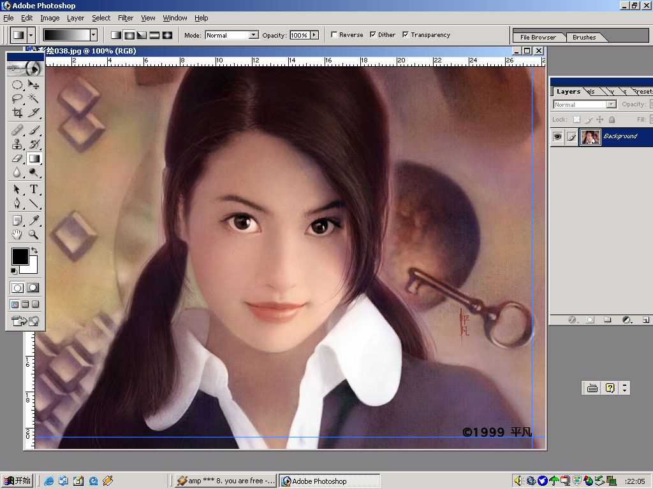Select the Elliptical Marquee tool
The image size is (653, 489).
(x=17, y=85)
